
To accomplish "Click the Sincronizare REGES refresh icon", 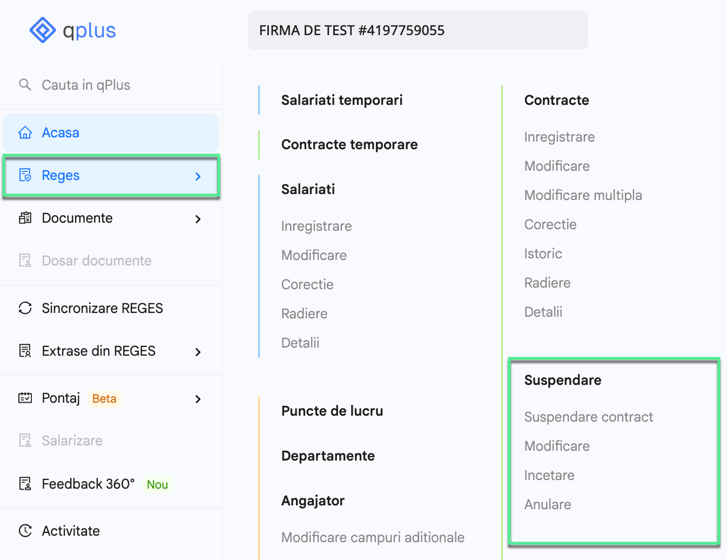I will tap(25, 308).
